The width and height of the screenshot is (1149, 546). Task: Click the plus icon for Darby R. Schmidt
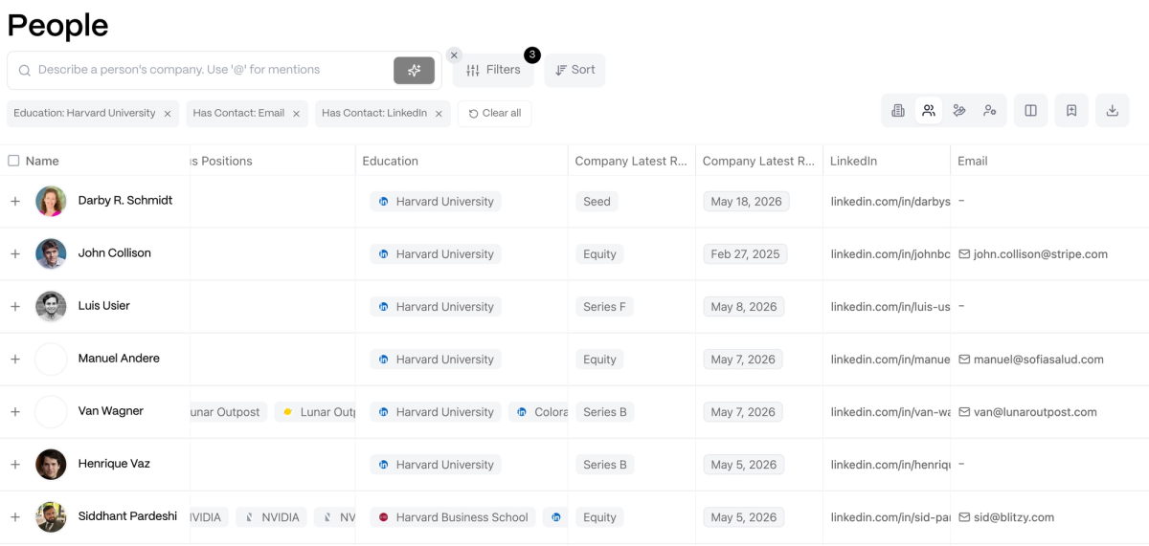(15, 201)
